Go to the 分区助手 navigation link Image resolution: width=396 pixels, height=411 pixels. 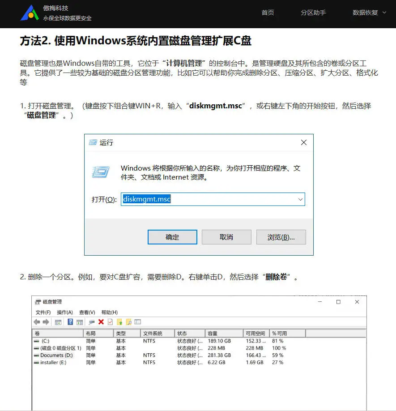(x=314, y=13)
